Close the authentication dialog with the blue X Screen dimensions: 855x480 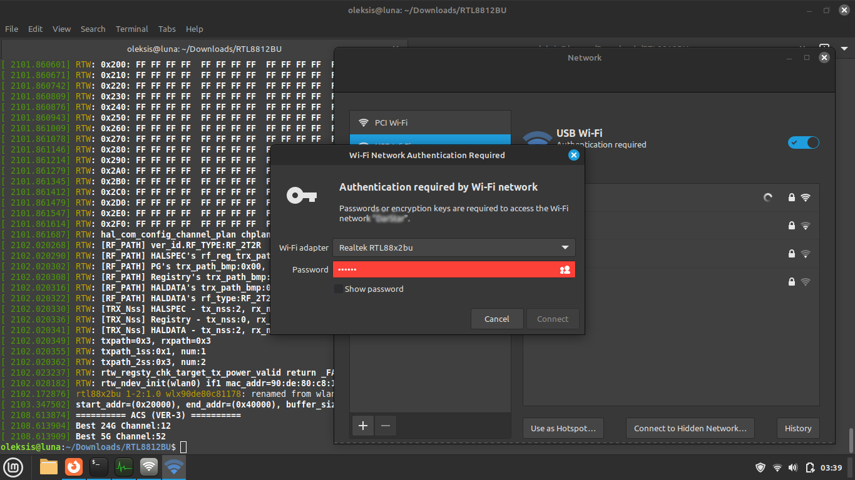pos(573,155)
